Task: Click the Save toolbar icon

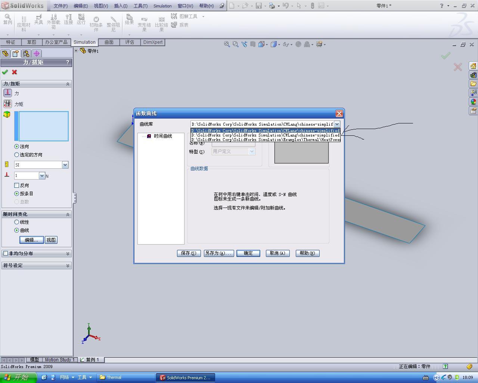Action: click(258, 6)
